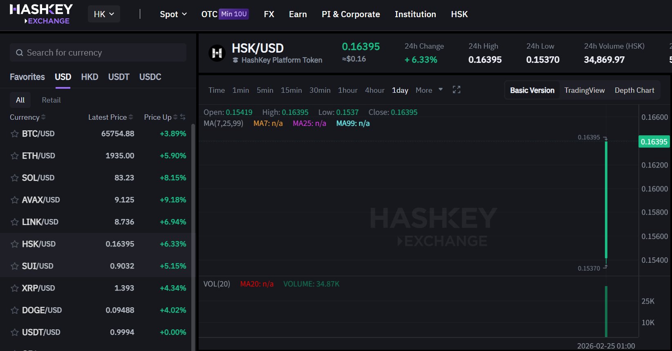The height and width of the screenshot is (351, 672).
Task: Click search magnifier icon
Action: [x=19, y=53]
